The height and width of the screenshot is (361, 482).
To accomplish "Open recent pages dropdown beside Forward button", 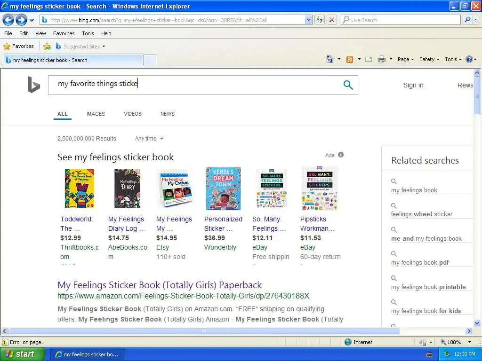I will [32, 20].
